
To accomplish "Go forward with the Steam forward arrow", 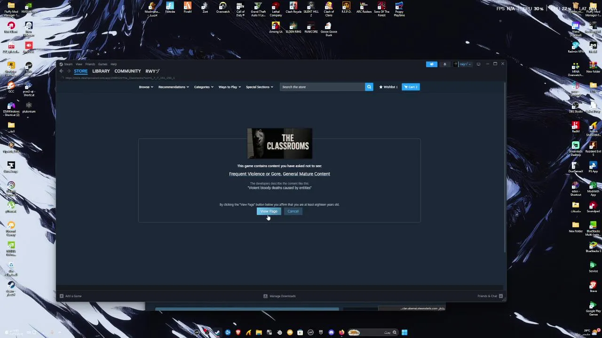I will (69, 71).
